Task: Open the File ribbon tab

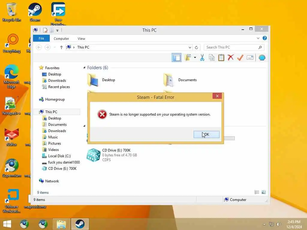Action: click(41, 39)
